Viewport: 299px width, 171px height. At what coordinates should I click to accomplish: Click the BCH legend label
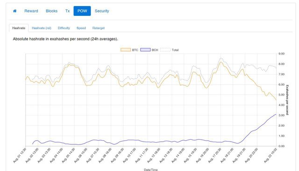click(x=155, y=50)
